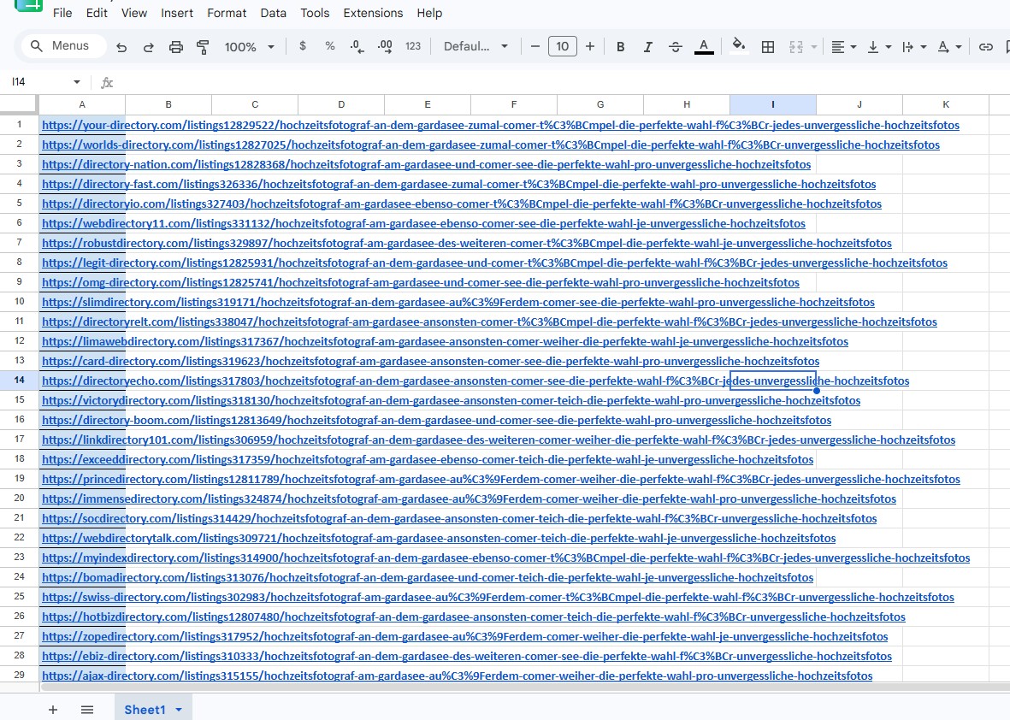Increase font size with the plus button
The height and width of the screenshot is (720, 1010).
[x=590, y=46]
